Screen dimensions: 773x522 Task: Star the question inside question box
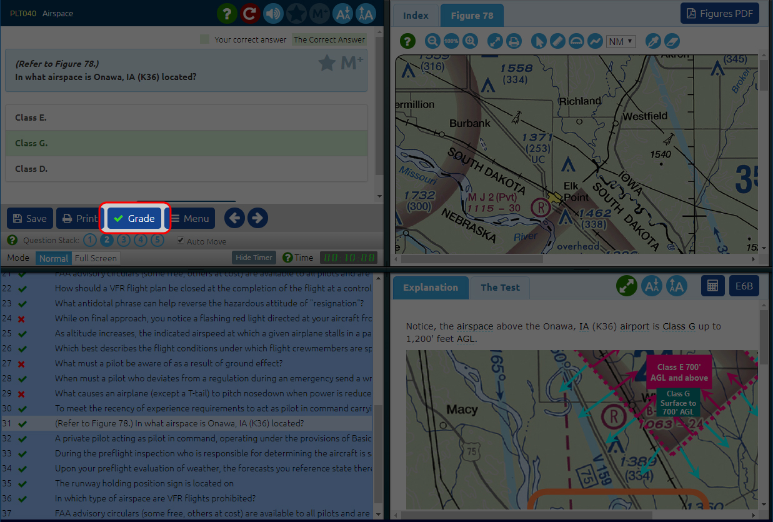[x=327, y=63]
